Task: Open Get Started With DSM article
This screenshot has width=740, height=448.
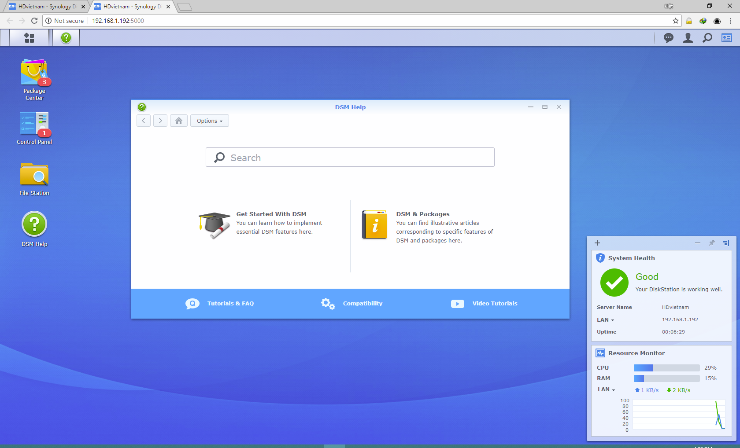Action: pyautogui.click(x=271, y=214)
